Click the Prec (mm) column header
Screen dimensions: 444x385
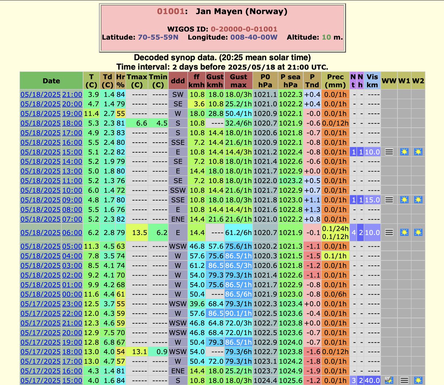point(335,81)
